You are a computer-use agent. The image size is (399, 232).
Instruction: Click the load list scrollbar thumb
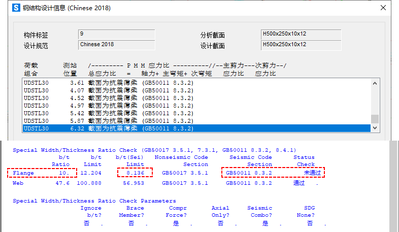pos(375,119)
